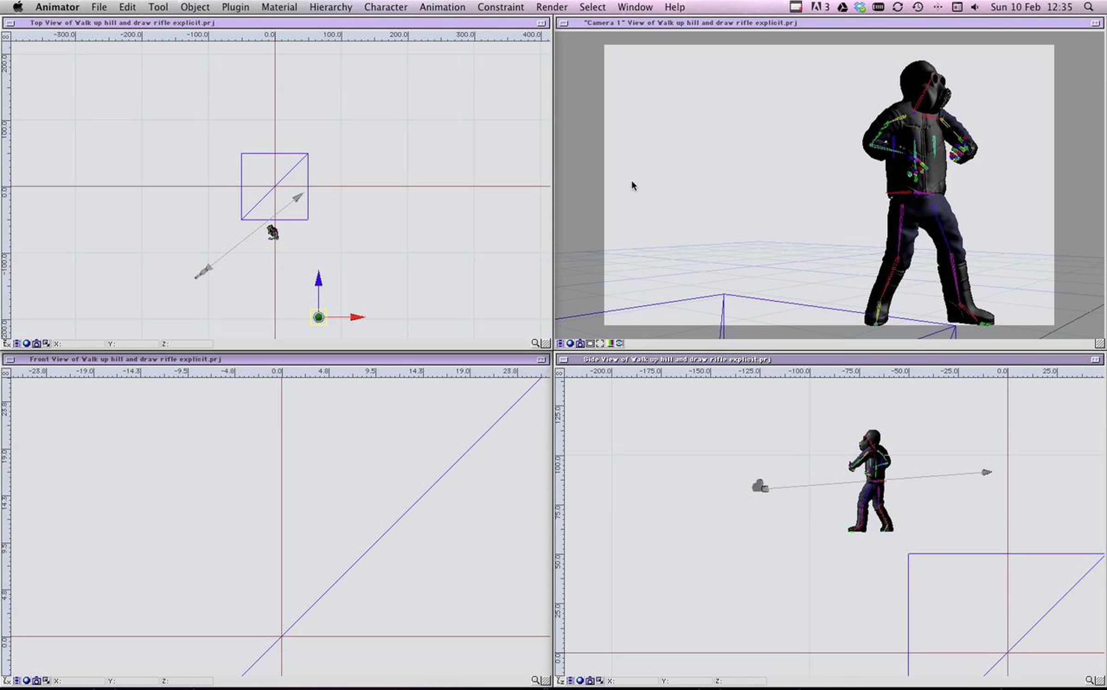
Task: Open the Top View window menu at title-bar left
Action: (10, 23)
